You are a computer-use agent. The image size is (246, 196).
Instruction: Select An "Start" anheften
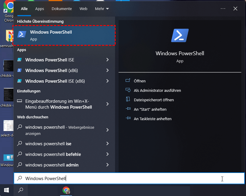150,109
